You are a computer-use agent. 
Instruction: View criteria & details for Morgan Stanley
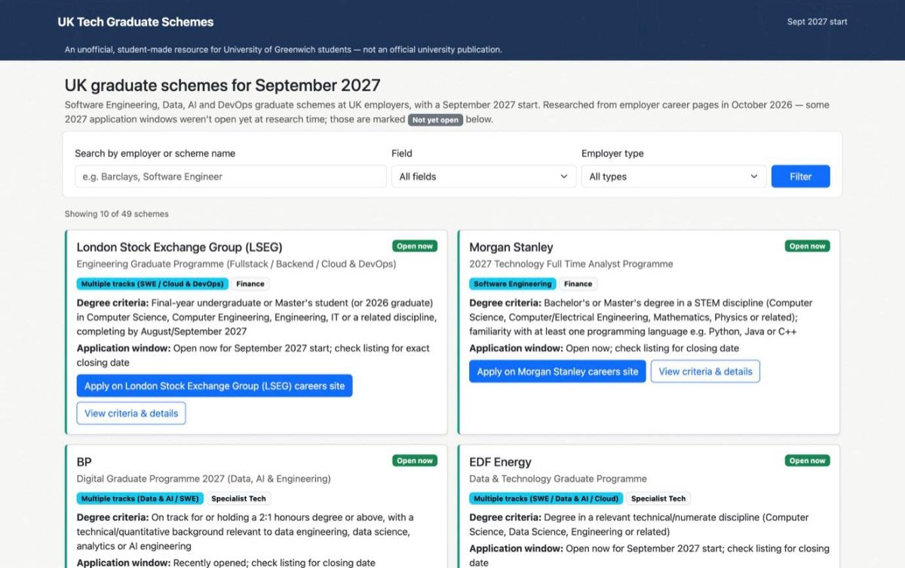[705, 371]
